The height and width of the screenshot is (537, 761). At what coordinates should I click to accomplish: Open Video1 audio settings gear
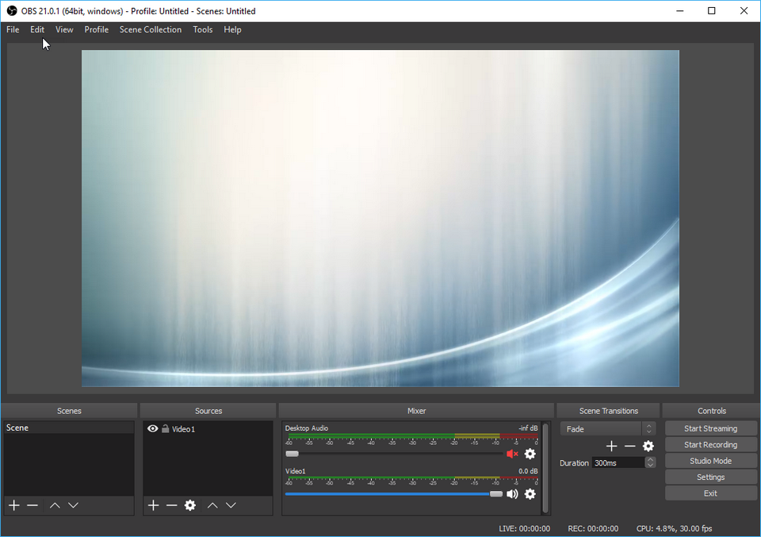[530, 494]
